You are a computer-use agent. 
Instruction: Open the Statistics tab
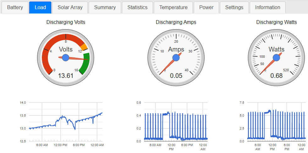[137, 7]
